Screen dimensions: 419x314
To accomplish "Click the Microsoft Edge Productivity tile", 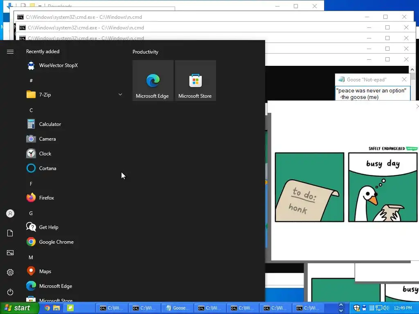I will 153,81.
